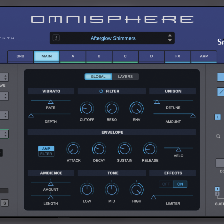Click the UNISON section header
This screenshot has width=224, height=224.
pyautogui.click(x=172, y=91)
